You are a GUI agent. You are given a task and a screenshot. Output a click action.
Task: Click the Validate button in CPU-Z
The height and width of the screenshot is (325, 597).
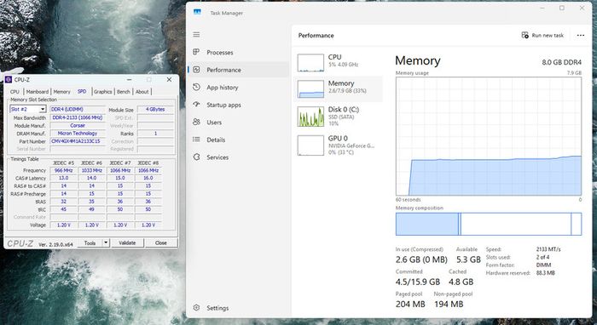[127, 242]
